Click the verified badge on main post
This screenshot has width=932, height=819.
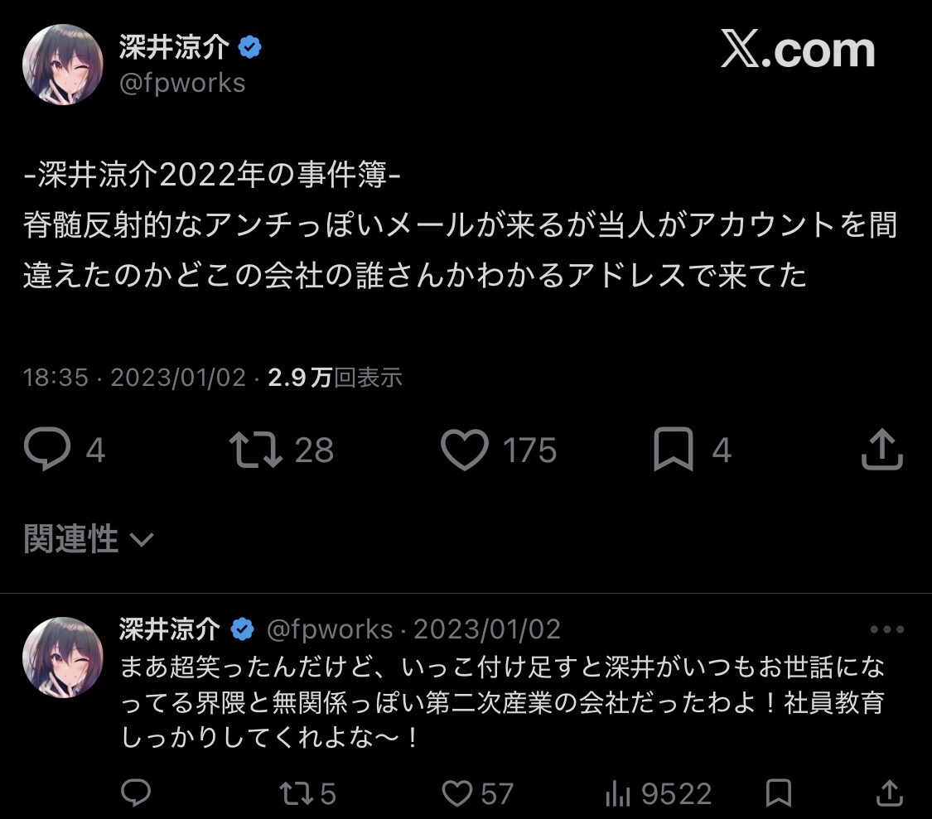tap(250, 48)
